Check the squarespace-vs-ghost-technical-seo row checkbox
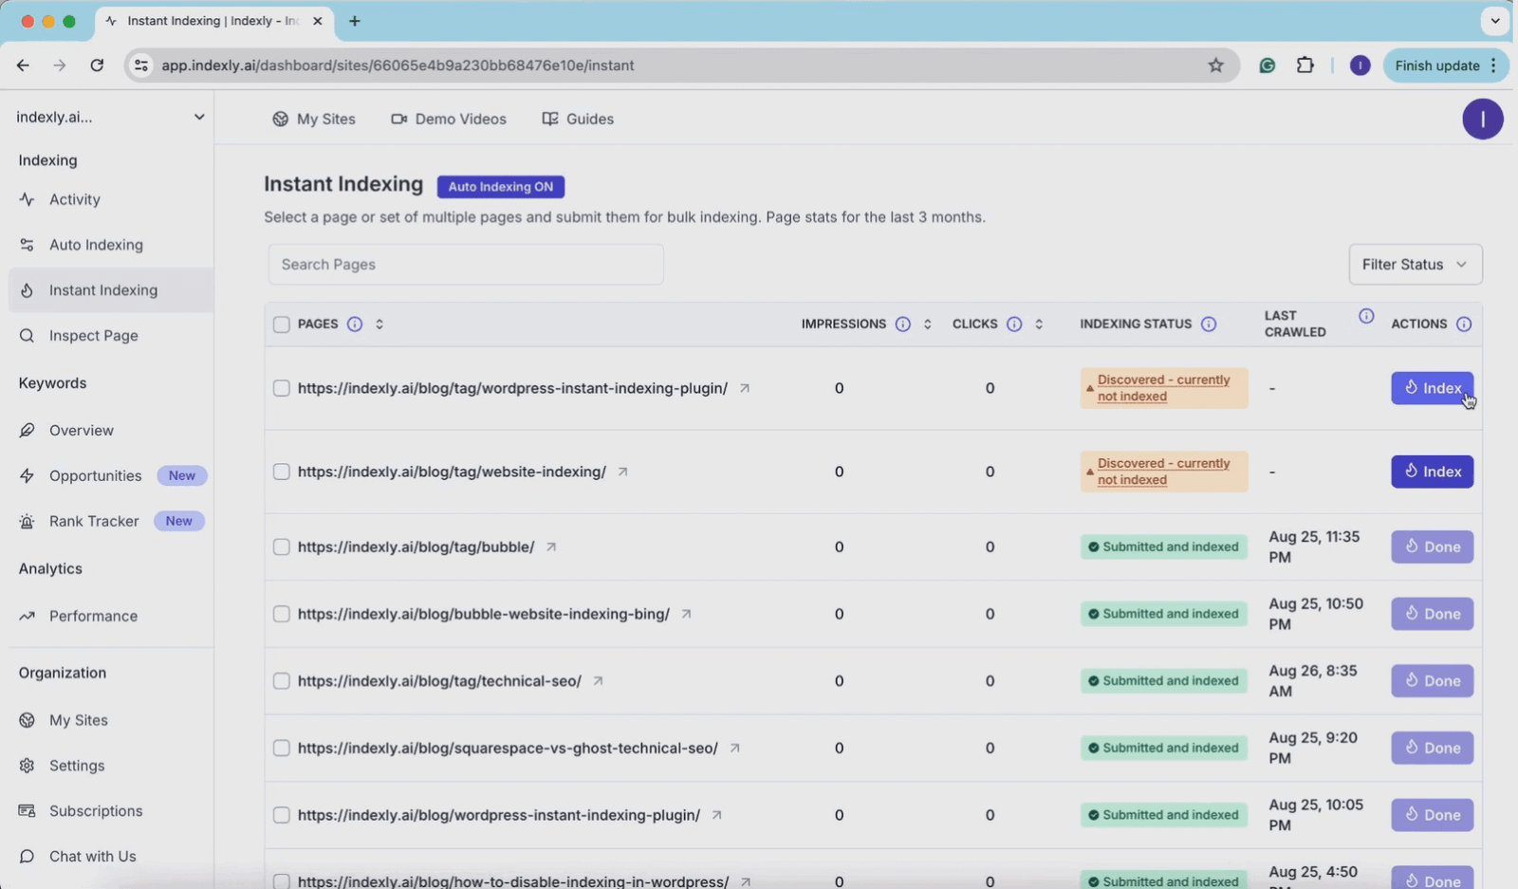Screen dimensions: 1518x889 [281, 748]
